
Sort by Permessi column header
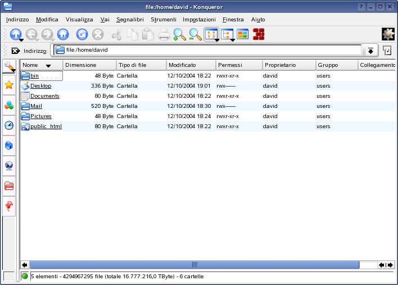239,65
